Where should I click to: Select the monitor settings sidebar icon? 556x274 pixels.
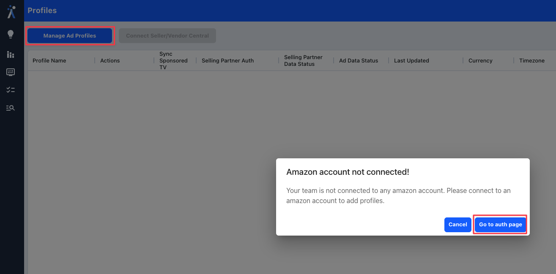pyautogui.click(x=11, y=72)
